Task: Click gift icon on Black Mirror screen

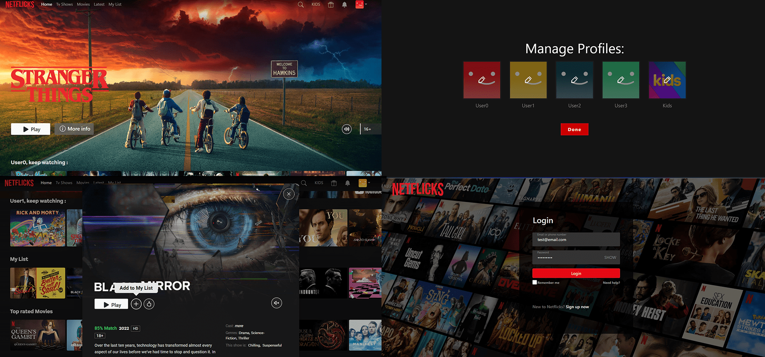Action: point(334,183)
